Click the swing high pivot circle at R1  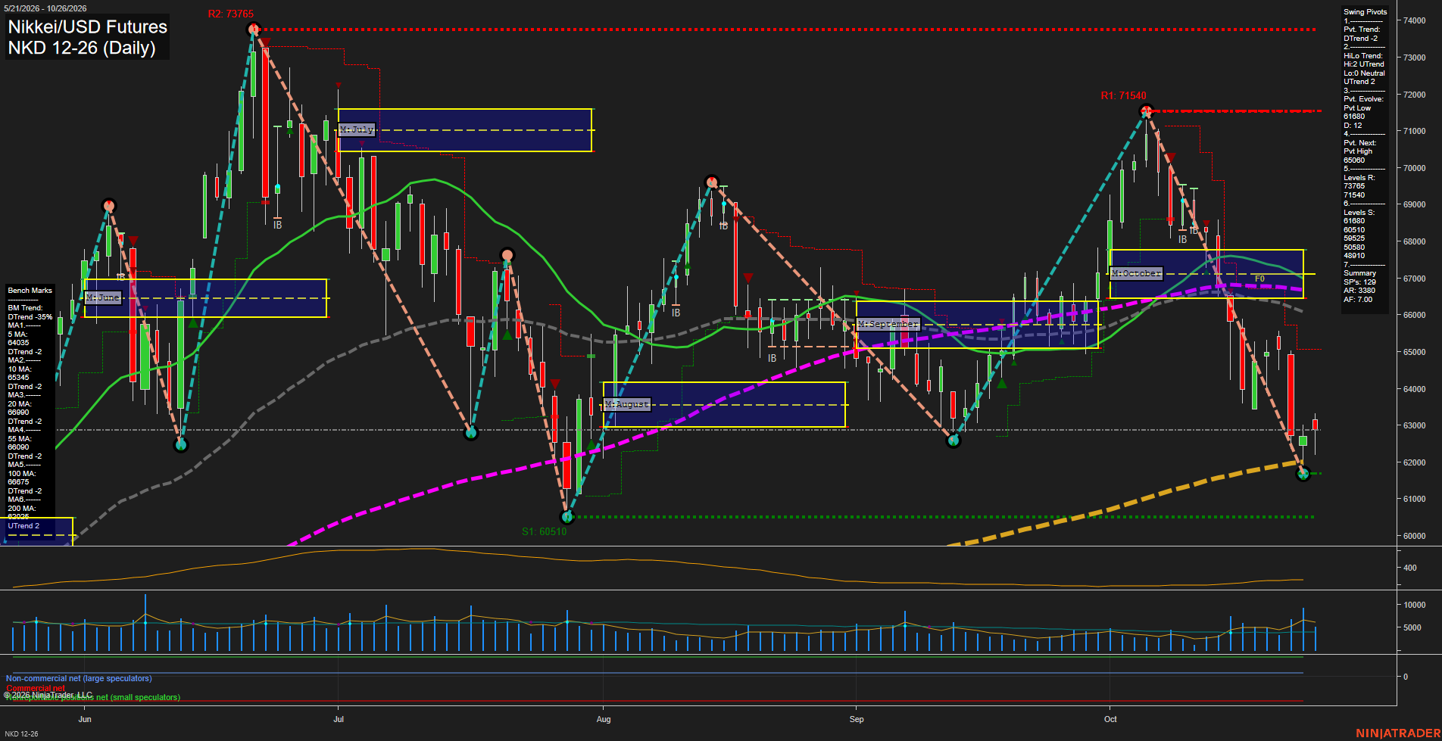(x=1147, y=111)
